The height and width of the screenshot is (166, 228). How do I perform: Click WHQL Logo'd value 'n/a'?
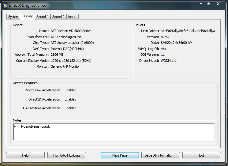tap(163, 49)
